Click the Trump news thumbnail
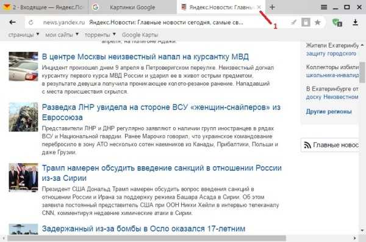 [23, 177]
